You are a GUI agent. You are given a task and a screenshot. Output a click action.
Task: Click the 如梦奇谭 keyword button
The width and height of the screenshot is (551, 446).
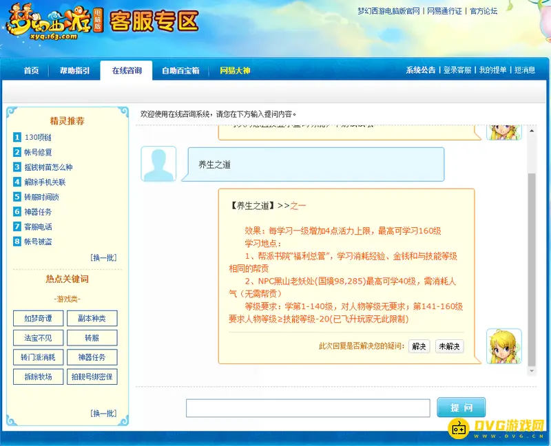coord(39,318)
